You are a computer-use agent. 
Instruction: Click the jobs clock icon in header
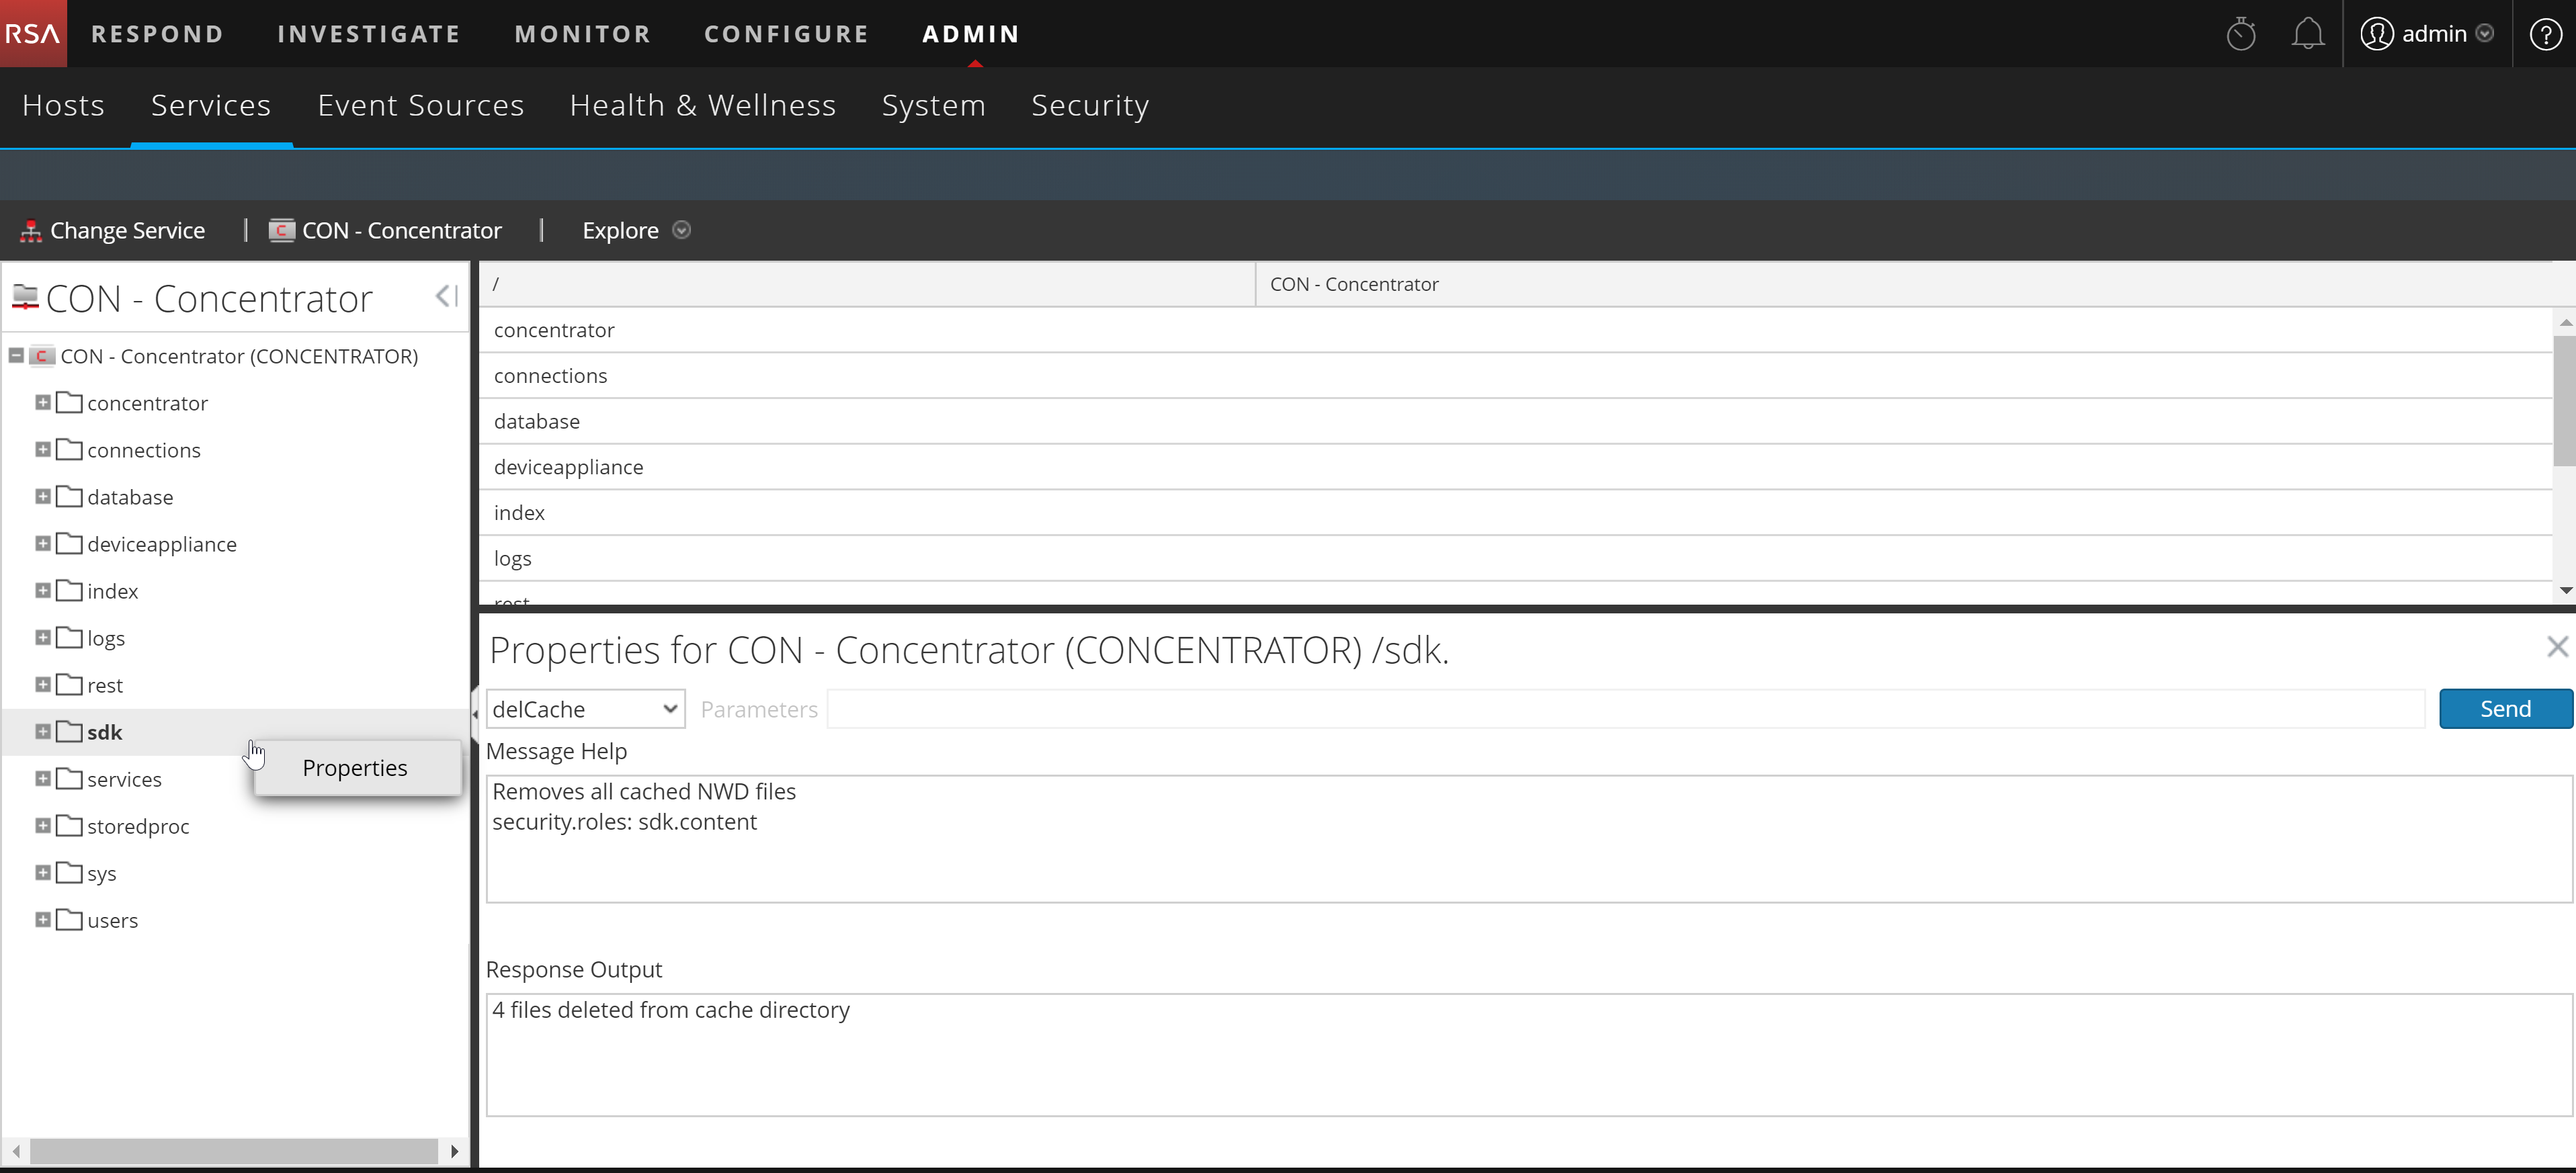(x=2242, y=33)
